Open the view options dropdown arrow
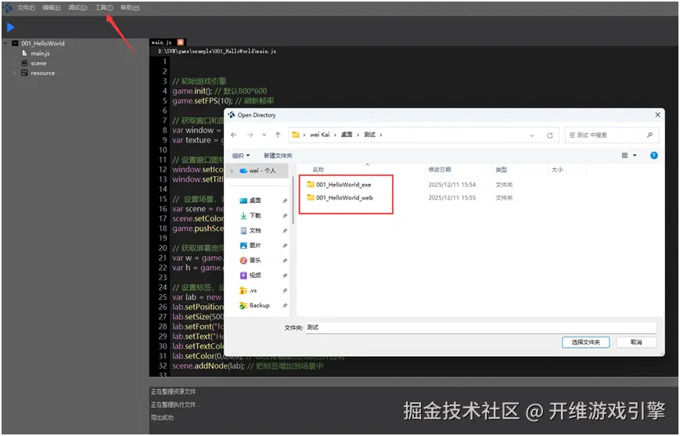The image size is (680, 436). (x=635, y=155)
